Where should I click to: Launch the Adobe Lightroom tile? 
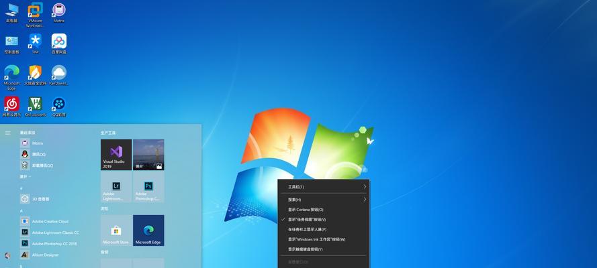[x=116, y=187]
